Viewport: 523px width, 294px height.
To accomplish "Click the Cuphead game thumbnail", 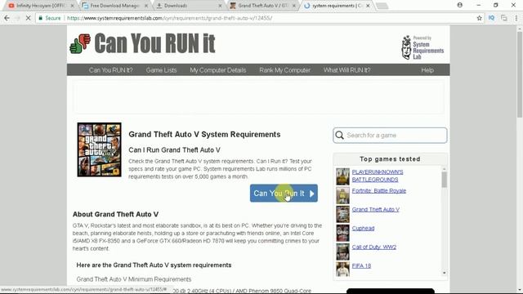I will point(342,233).
